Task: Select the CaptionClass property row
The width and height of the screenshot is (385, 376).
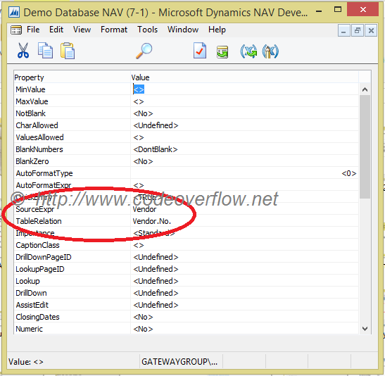Action: pos(186,245)
